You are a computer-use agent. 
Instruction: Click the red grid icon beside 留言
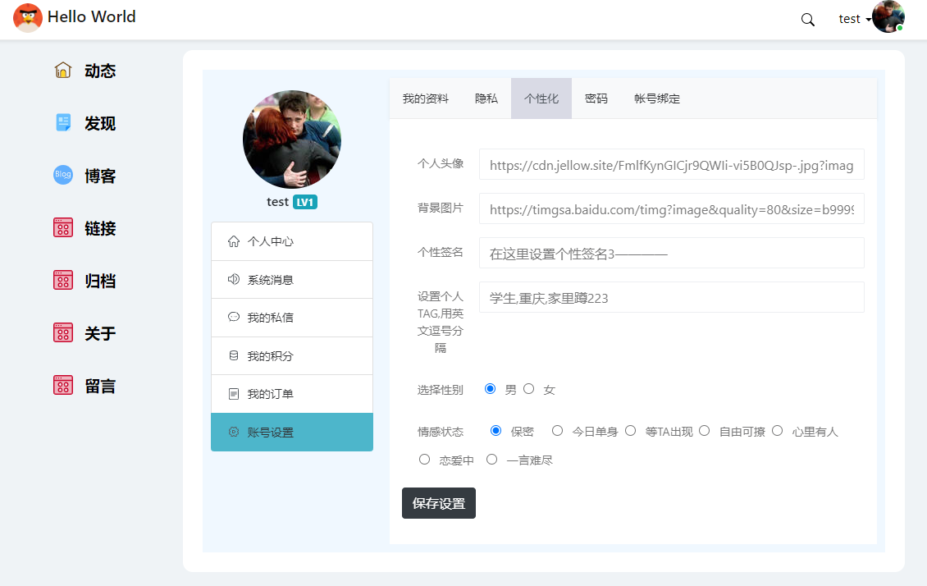pyautogui.click(x=63, y=385)
